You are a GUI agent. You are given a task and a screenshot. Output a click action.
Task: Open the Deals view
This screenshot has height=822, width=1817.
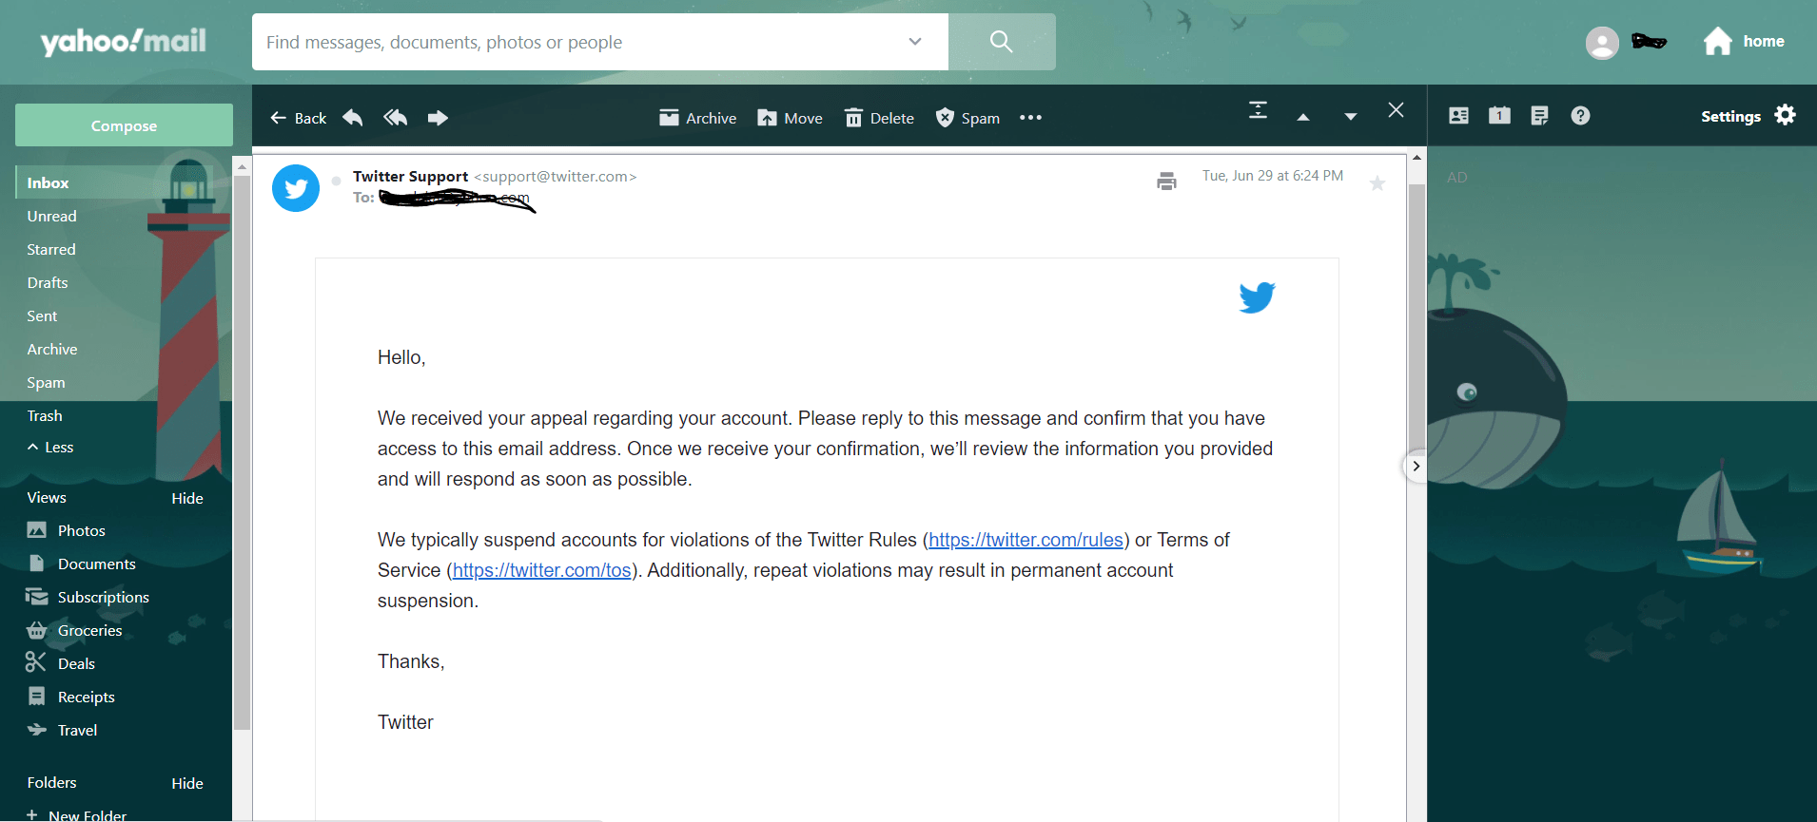(x=62, y=663)
